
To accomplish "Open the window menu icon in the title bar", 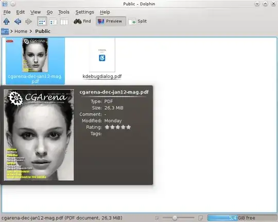I will coord(5,4).
